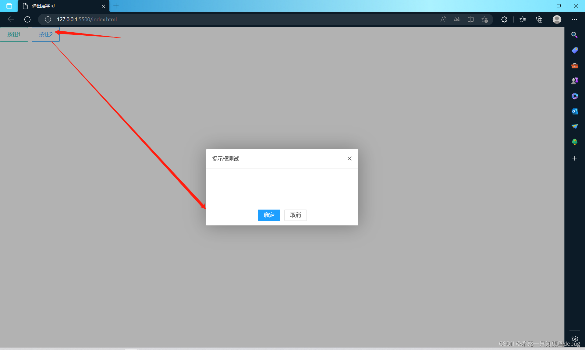Add this page to favorites star
This screenshot has width=585, height=350.
(x=484, y=19)
